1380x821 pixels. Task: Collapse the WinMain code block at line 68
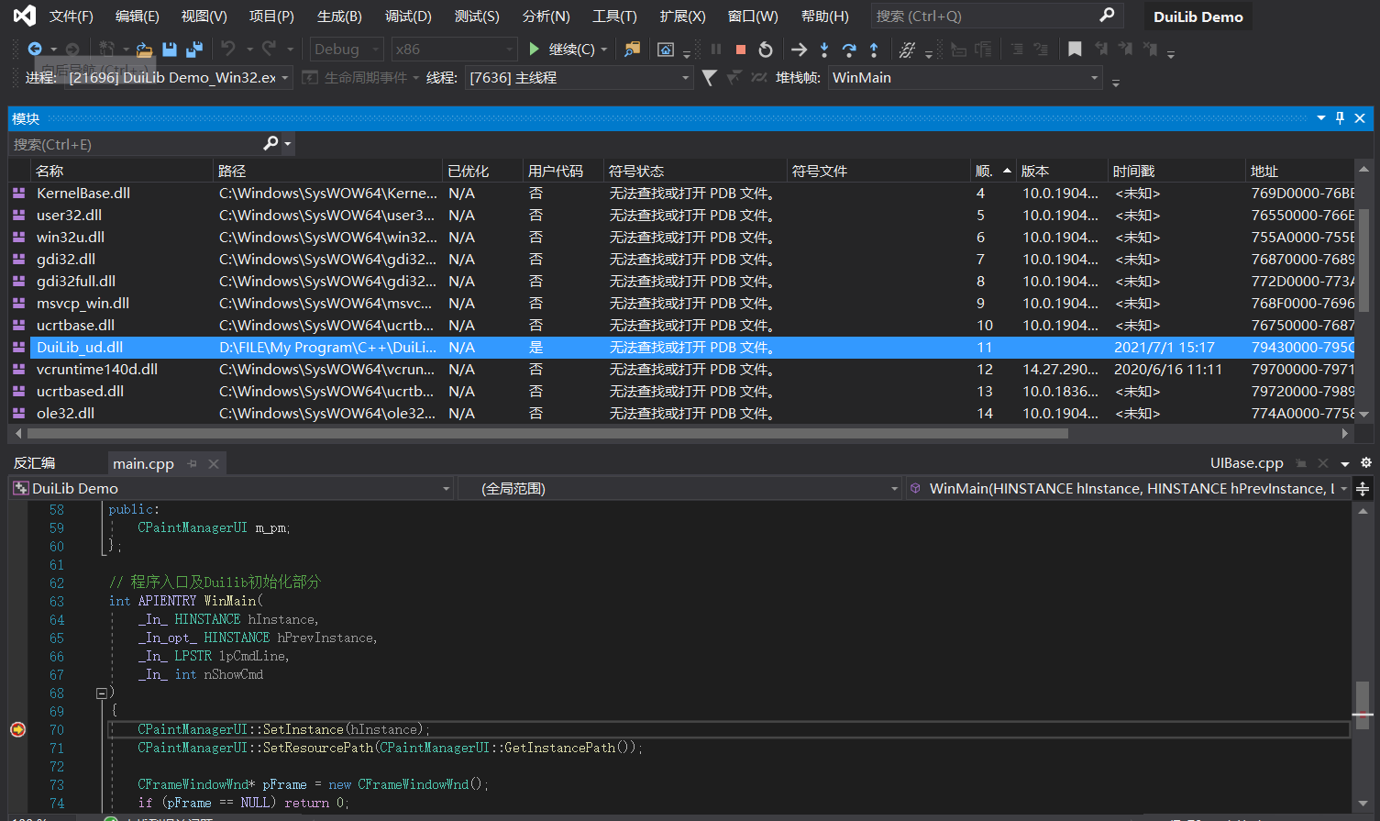[102, 693]
